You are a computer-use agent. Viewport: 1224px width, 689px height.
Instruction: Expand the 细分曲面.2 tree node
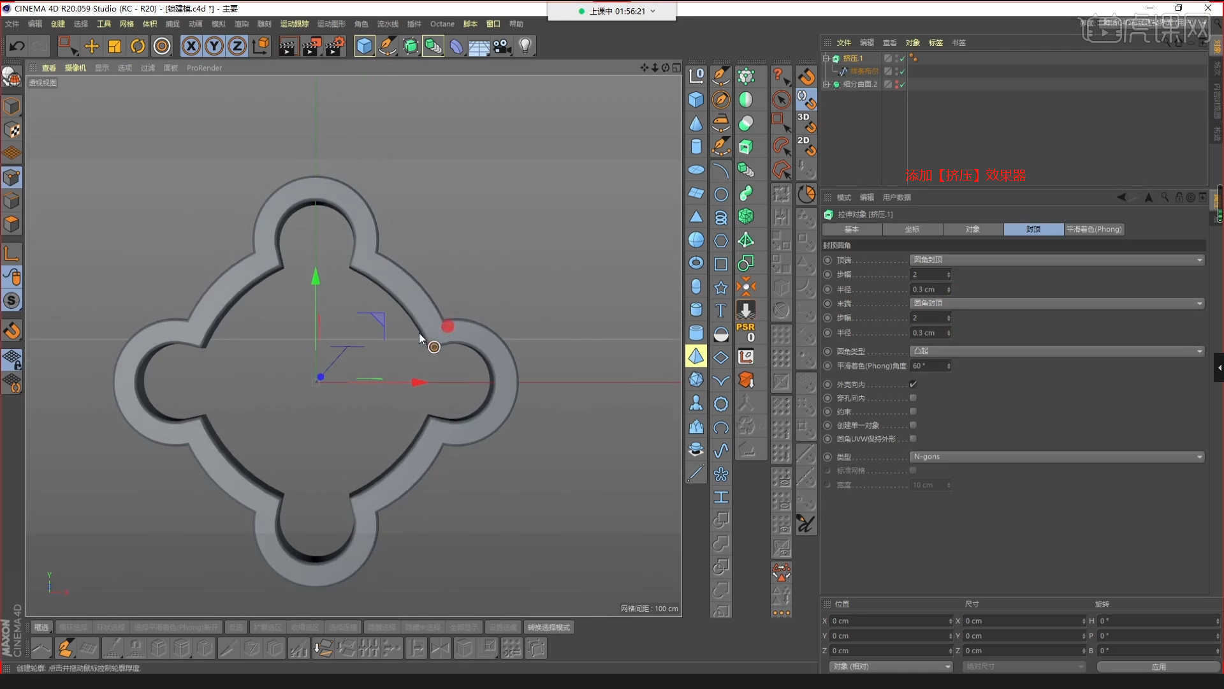point(827,84)
